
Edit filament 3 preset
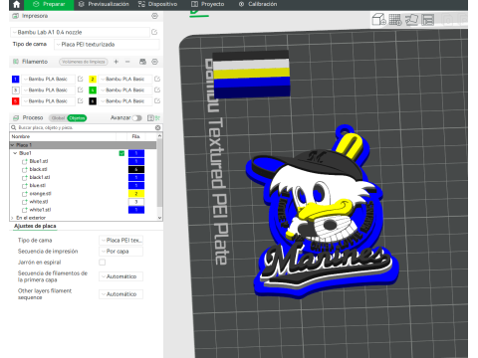80,89
